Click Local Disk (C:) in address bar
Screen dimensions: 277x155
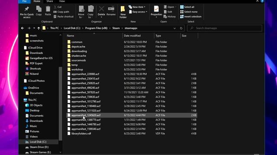click(72, 28)
